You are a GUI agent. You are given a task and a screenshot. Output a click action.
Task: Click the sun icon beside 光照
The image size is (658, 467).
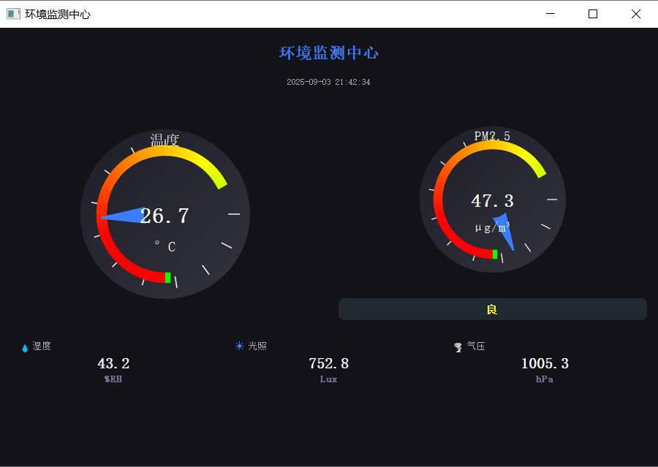coord(239,346)
